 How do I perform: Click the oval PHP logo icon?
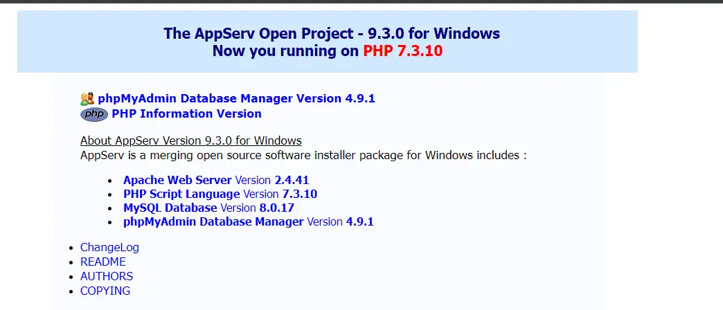[x=94, y=113]
